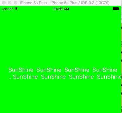Click the 10:26 AM clock text

[x=61, y=9]
